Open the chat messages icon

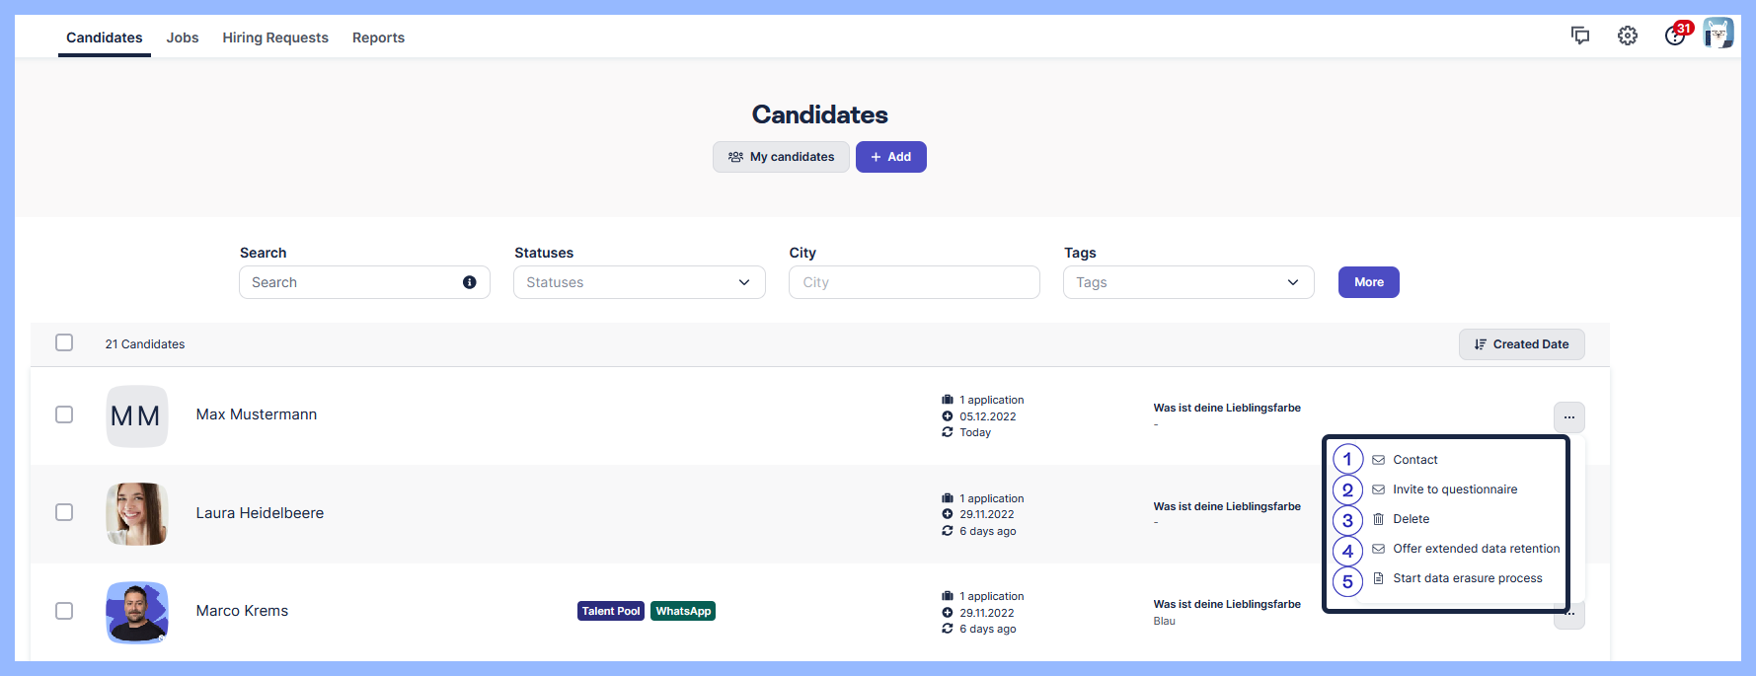coord(1580,37)
